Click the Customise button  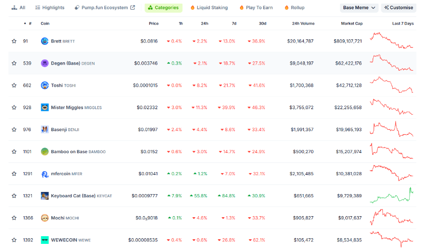398,8
